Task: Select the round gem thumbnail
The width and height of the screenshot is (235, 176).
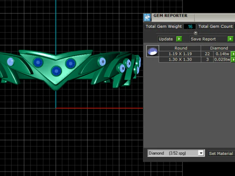Action: coord(153,51)
